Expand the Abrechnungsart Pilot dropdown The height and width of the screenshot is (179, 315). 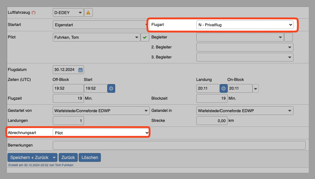[101, 133]
